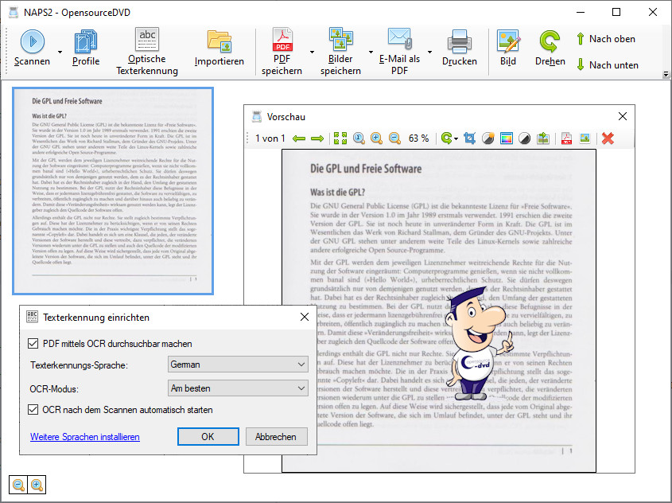Select the crop tool in the Vorschau toolbar
Viewport: 672px width, 503px height.
(469, 138)
